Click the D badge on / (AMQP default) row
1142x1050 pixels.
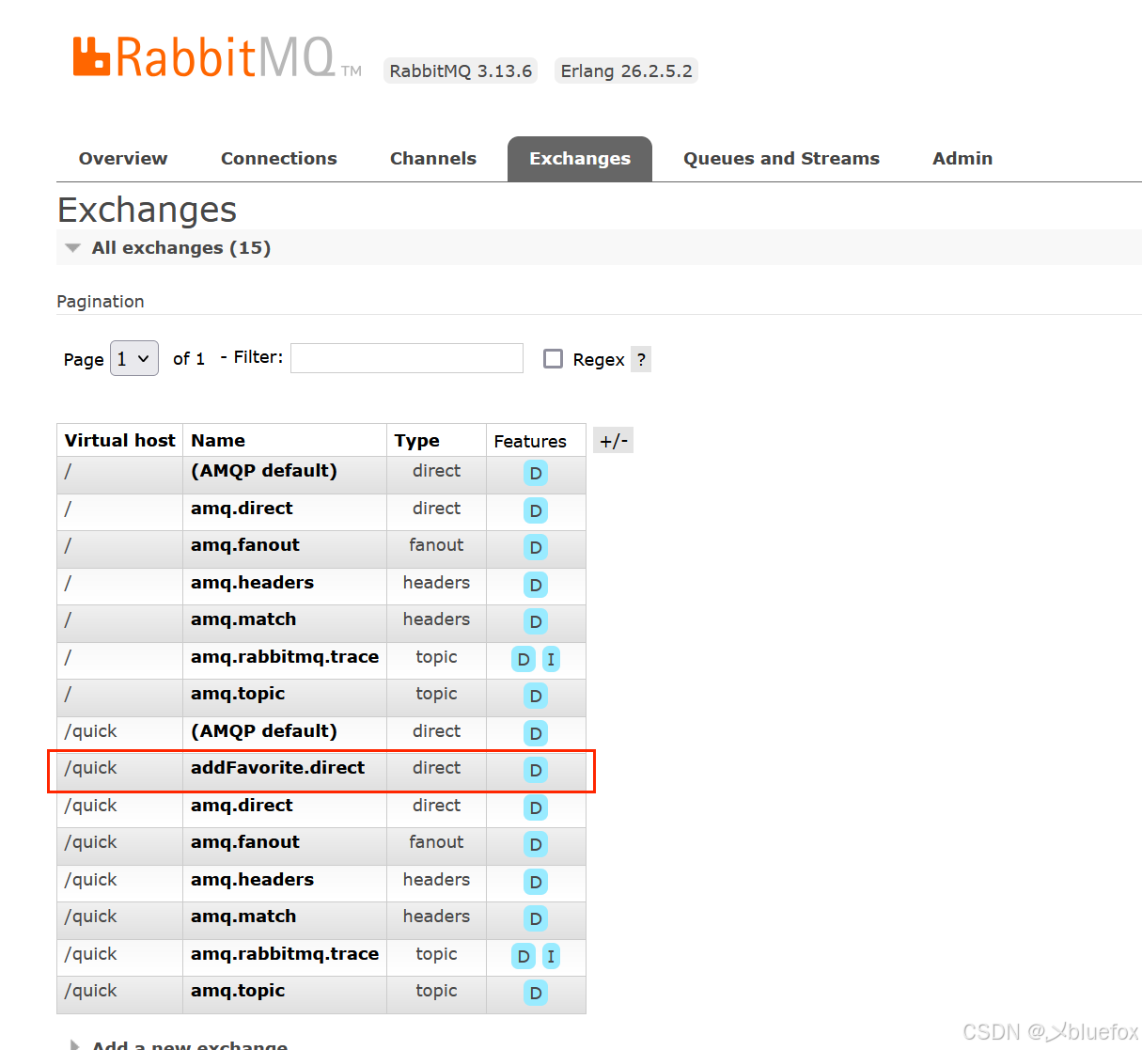(x=536, y=473)
